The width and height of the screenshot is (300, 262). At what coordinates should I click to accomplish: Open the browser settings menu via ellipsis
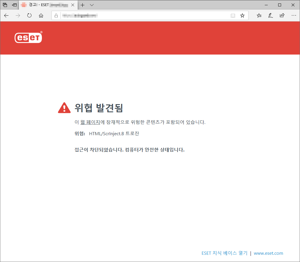click(x=294, y=15)
